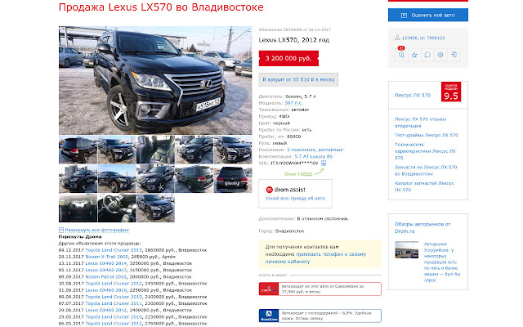Open messages via the speech bubble icon

point(427,55)
